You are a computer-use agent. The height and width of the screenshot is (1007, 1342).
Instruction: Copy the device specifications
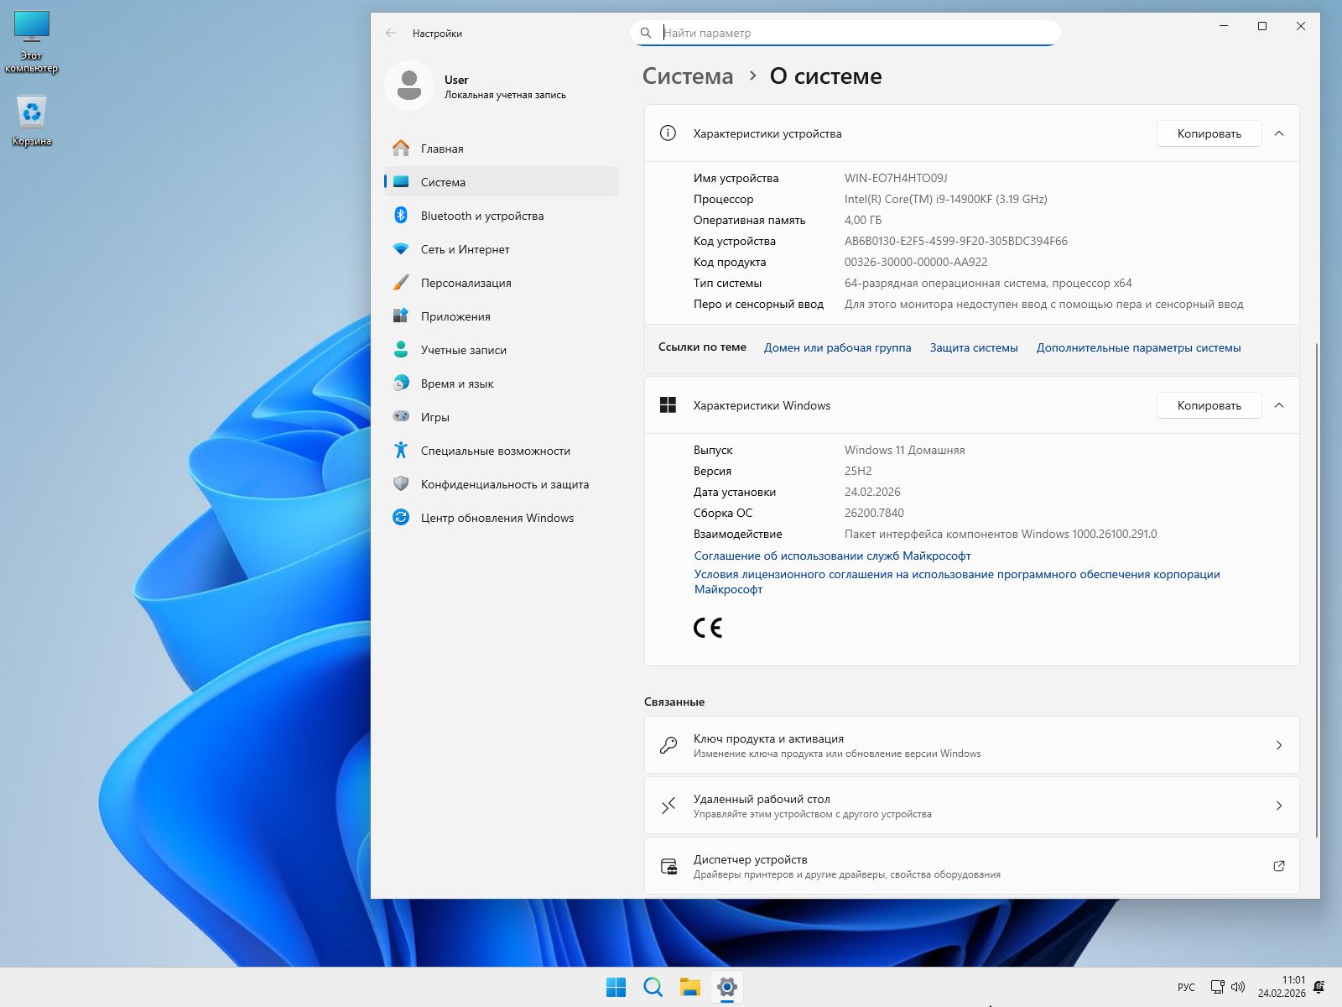coord(1208,133)
